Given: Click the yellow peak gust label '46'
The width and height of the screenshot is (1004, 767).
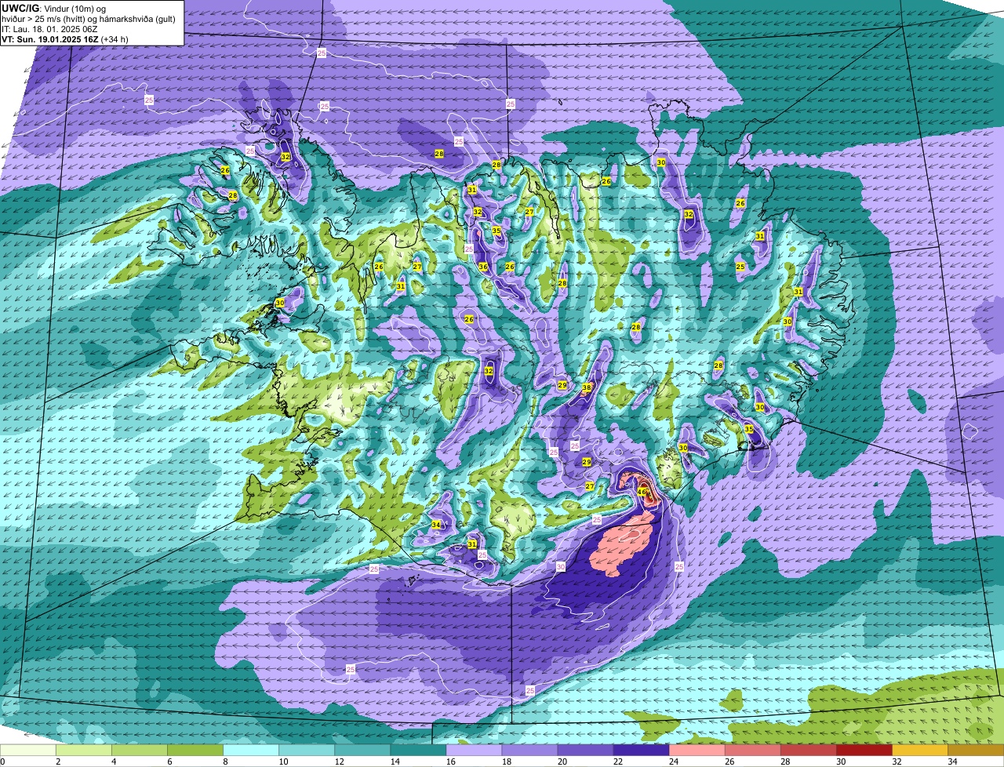Looking at the screenshot, I should point(642,493).
